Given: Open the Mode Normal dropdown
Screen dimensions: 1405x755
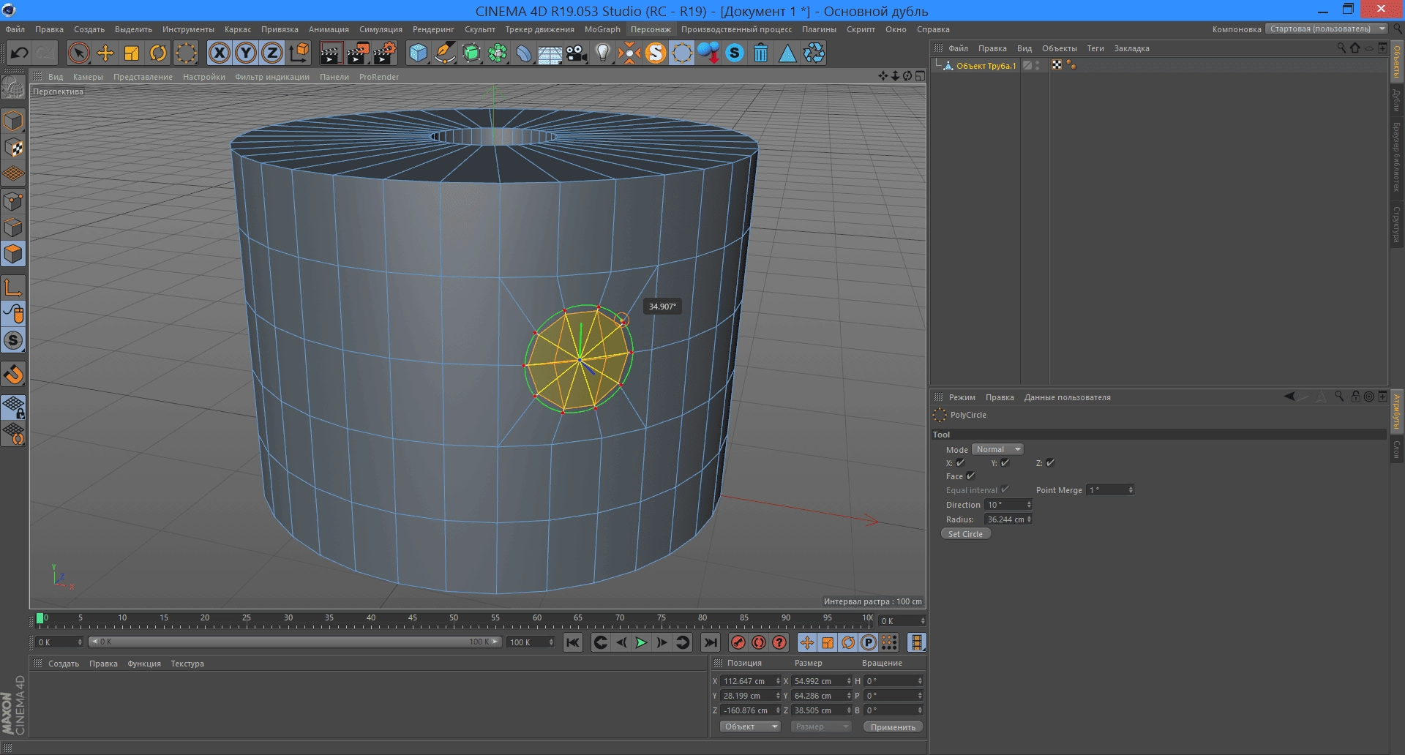Looking at the screenshot, I should click(x=997, y=449).
